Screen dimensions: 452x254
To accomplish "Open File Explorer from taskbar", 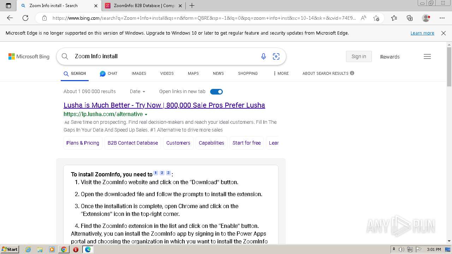I will tap(40, 249).
